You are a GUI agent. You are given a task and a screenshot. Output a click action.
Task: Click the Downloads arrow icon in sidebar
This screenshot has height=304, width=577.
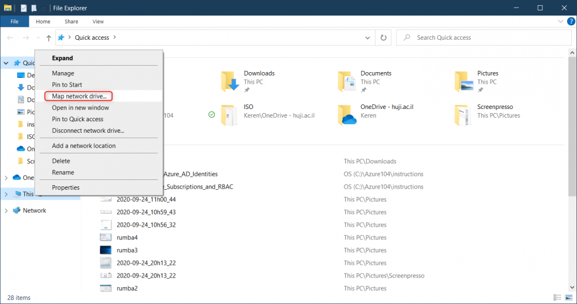pos(21,87)
